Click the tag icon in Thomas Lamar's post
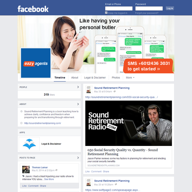This screenshot has height=192, width=192. [x=23, y=176]
